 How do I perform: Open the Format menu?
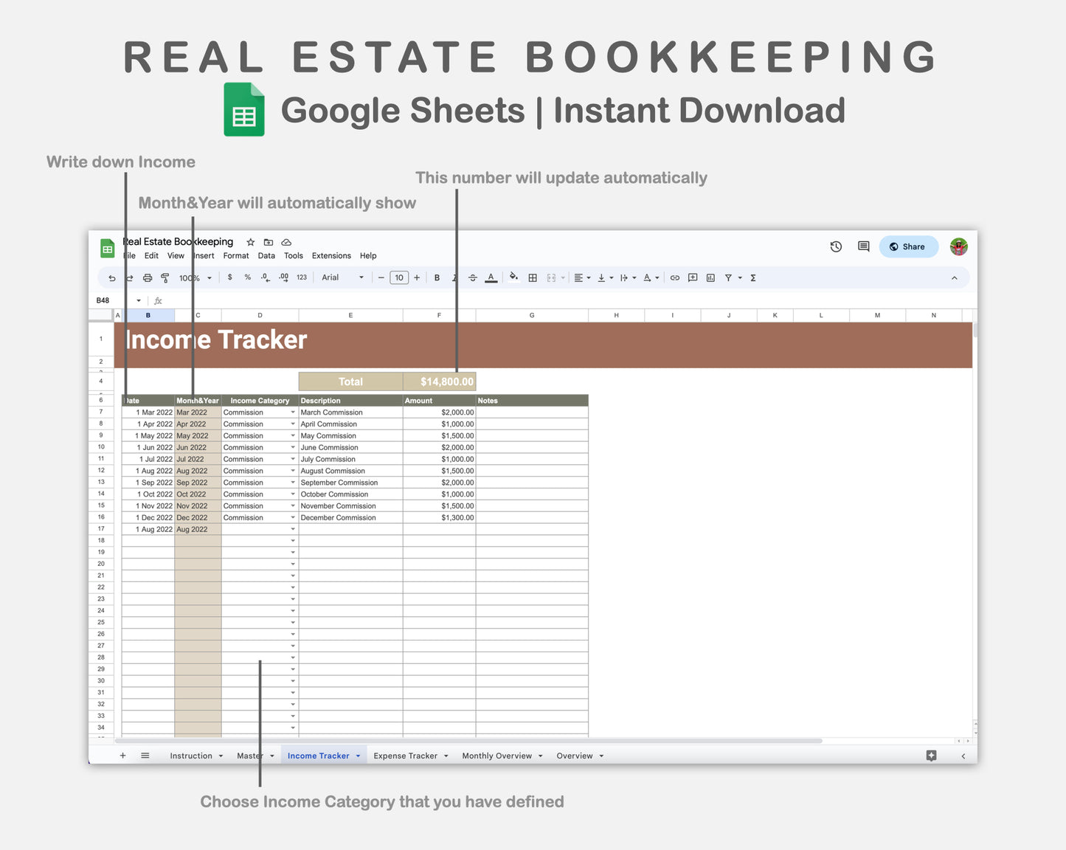pos(235,255)
